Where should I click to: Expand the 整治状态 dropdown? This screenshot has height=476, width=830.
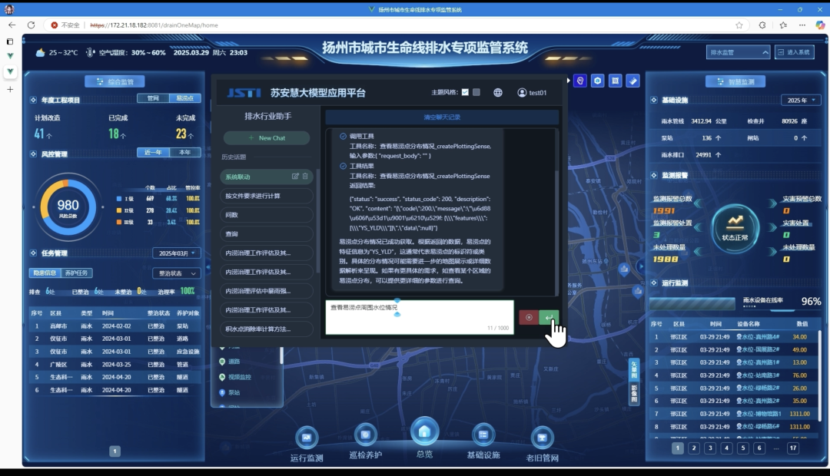tap(176, 273)
